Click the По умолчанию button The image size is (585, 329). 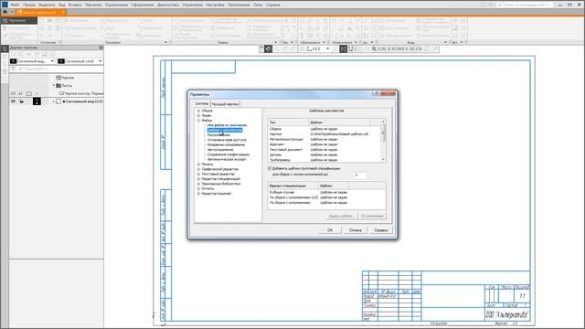pyautogui.click(x=372, y=216)
